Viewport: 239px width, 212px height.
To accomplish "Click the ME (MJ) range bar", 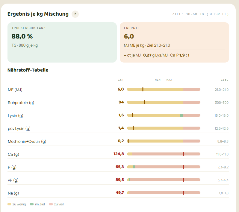I will [164, 89].
